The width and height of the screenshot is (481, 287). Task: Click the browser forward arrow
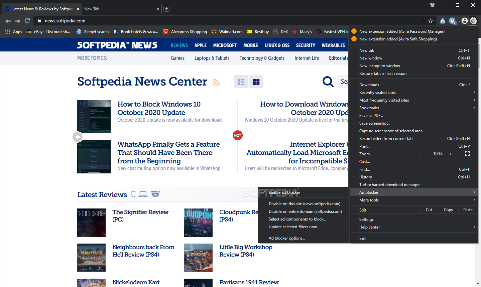[x=18, y=21]
